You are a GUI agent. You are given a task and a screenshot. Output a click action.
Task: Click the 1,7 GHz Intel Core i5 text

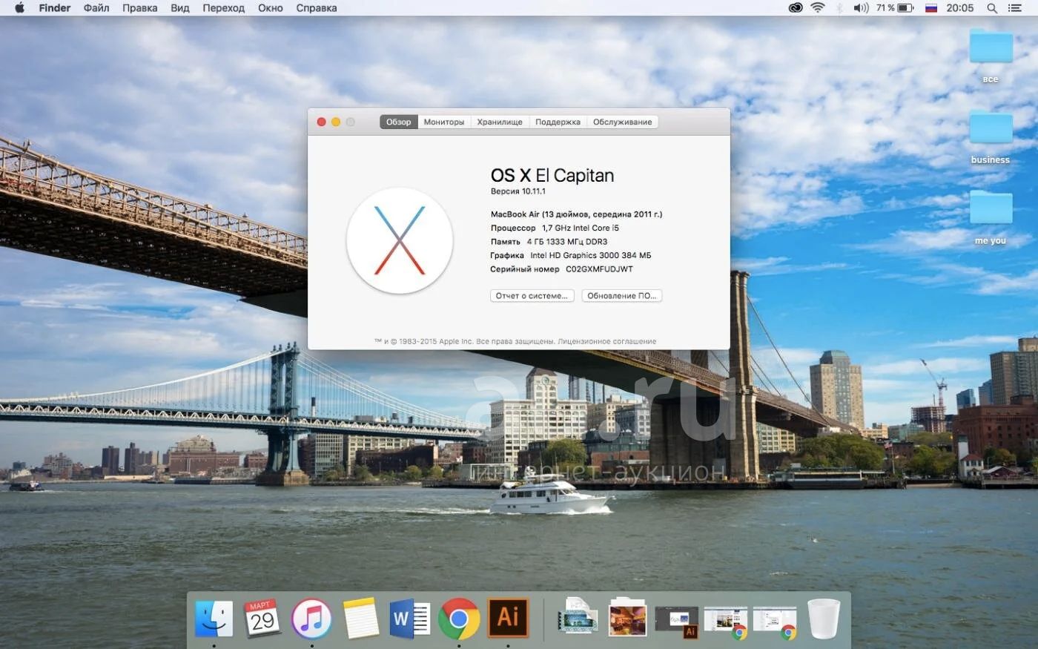click(x=581, y=228)
